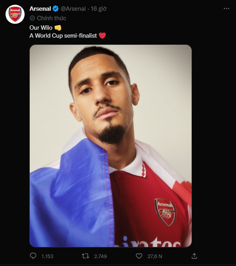Image resolution: width=236 pixels, height=266 pixels.
Task: Click the fist bump emoji in the tweet
Action: coord(58,28)
